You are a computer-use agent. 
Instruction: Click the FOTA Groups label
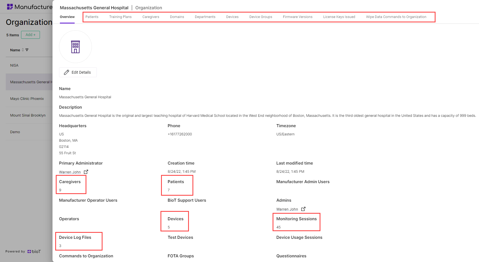181,256
